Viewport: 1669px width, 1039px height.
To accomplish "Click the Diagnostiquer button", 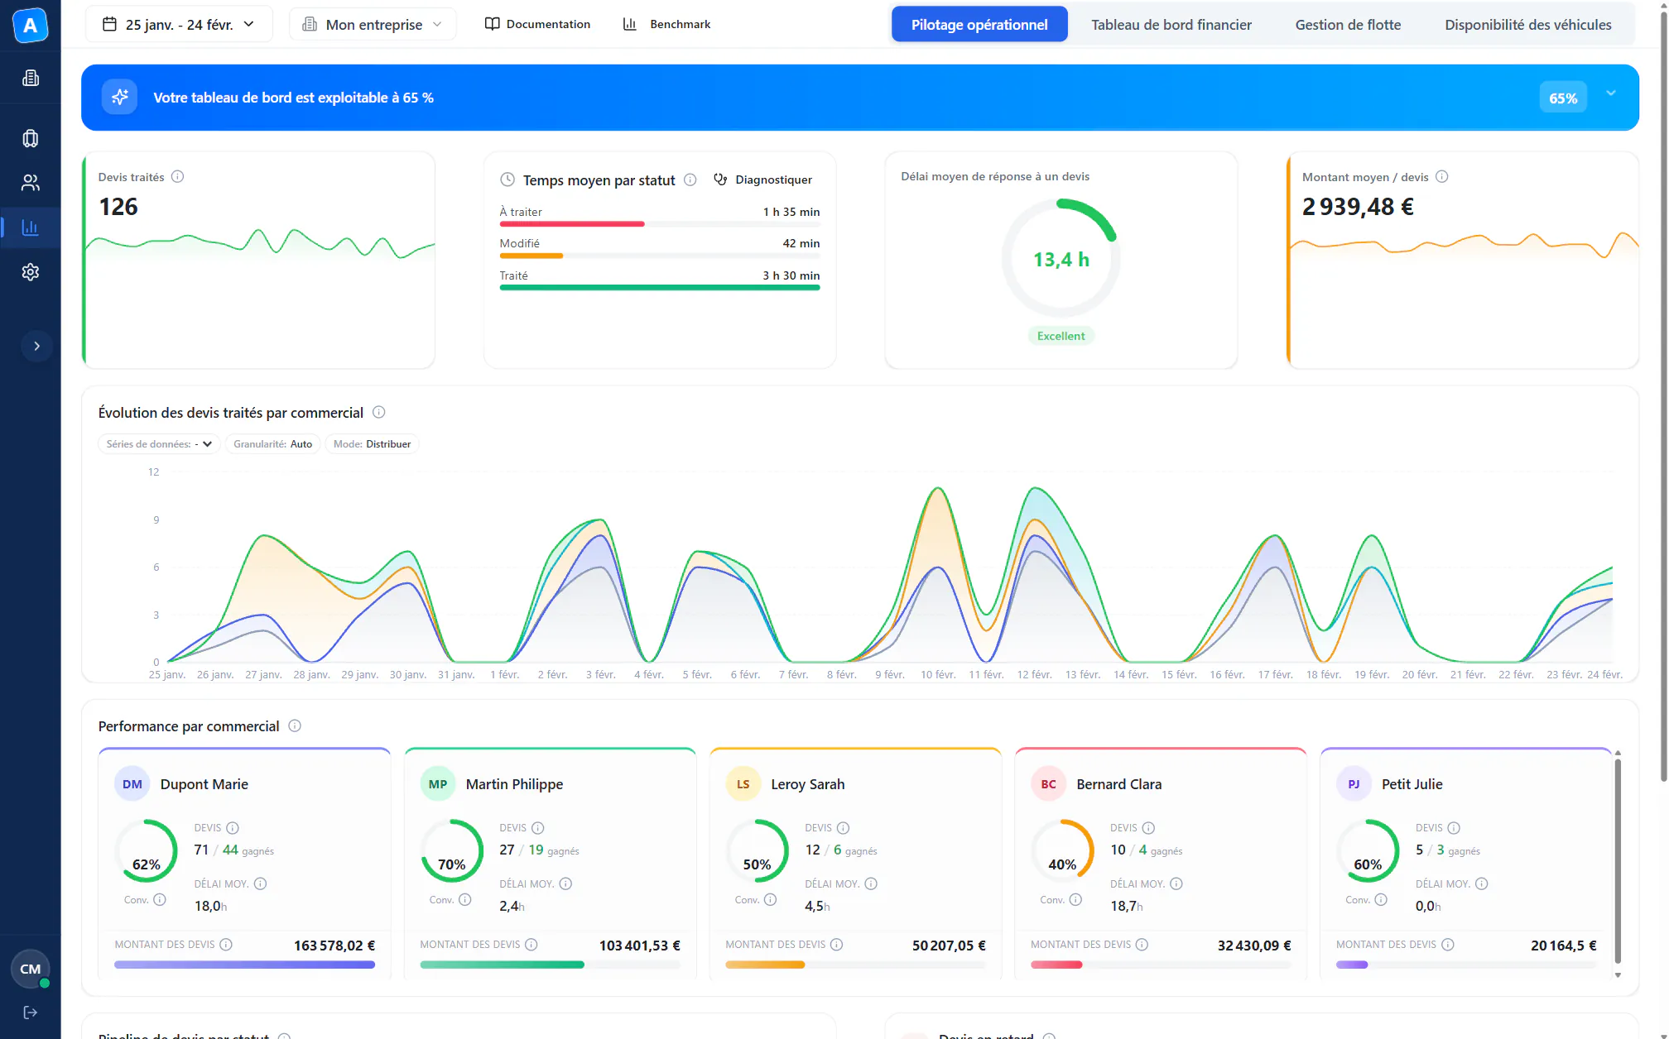I will 762,180.
